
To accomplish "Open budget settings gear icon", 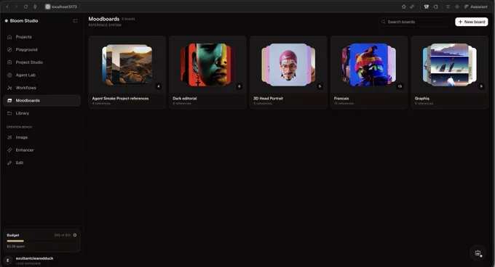I will pyautogui.click(x=75, y=235).
